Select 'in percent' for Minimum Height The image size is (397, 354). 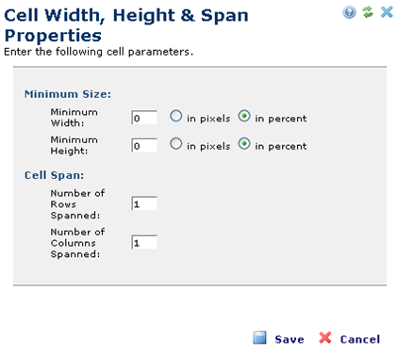tap(244, 144)
